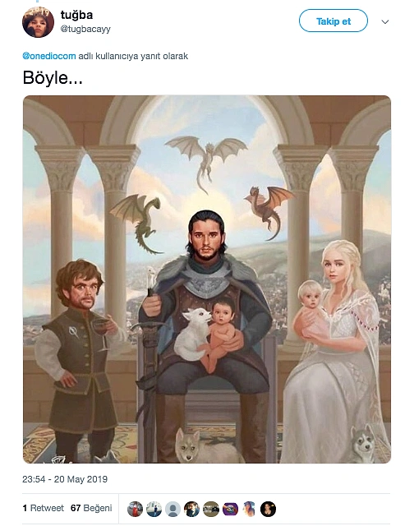Image resolution: width=414 pixels, height=526 pixels.
Task: Select the liker avatar with black background
Action: coord(268,509)
